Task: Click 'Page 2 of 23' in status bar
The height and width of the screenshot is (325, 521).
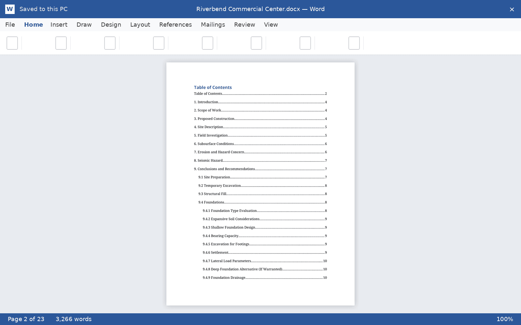Action: (26, 319)
